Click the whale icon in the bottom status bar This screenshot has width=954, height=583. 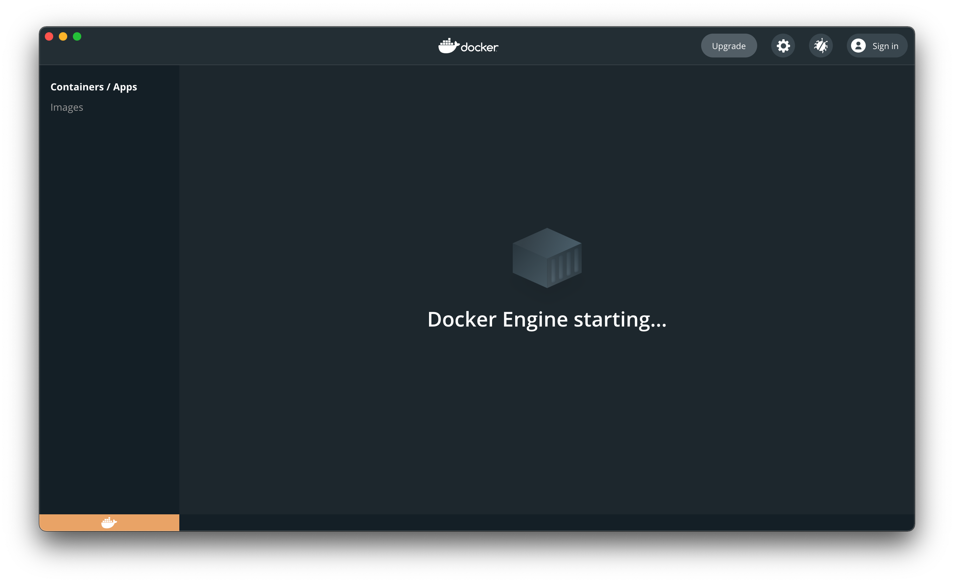[109, 523]
